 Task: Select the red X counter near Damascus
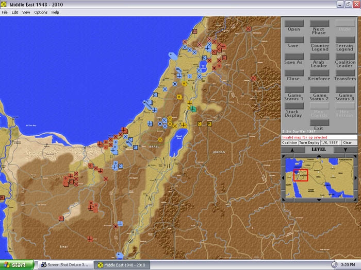click(x=249, y=29)
